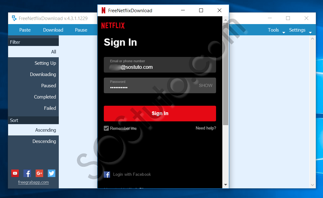
Task: Open the Tools dropdown menu
Action: 273,30
